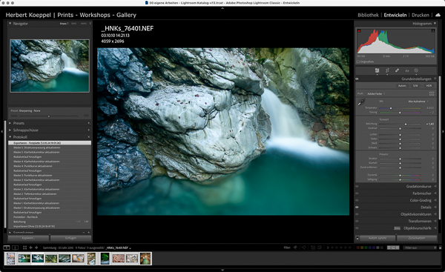Click the Temperatur slider handle

(391, 108)
